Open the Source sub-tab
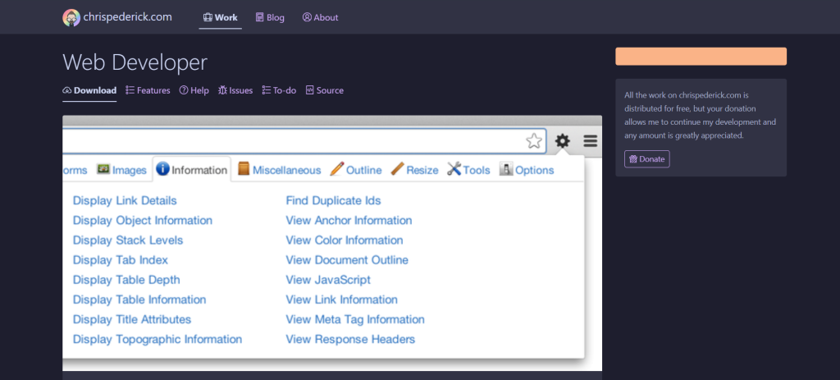The width and height of the screenshot is (840, 380). [x=325, y=90]
